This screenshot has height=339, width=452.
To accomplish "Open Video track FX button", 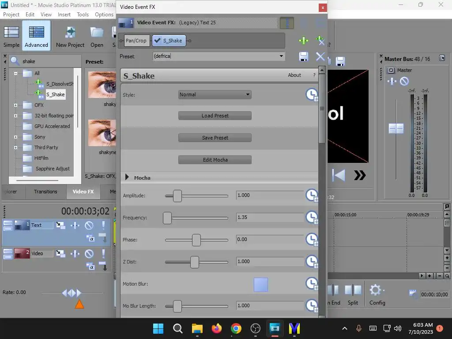I will pos(75,253).
